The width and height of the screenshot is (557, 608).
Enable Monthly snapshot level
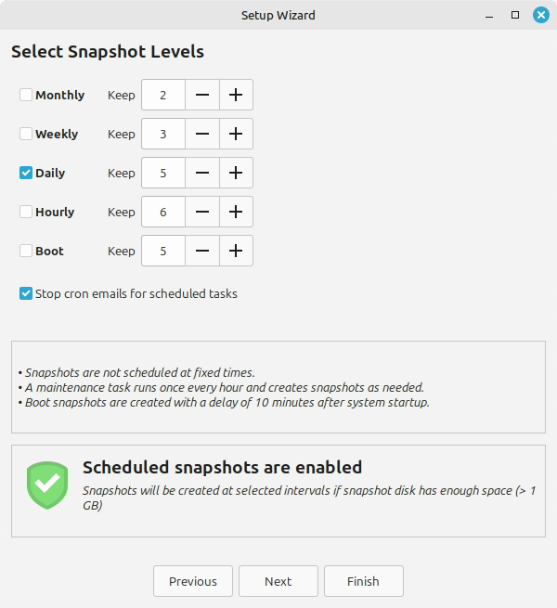pos(26,95)
